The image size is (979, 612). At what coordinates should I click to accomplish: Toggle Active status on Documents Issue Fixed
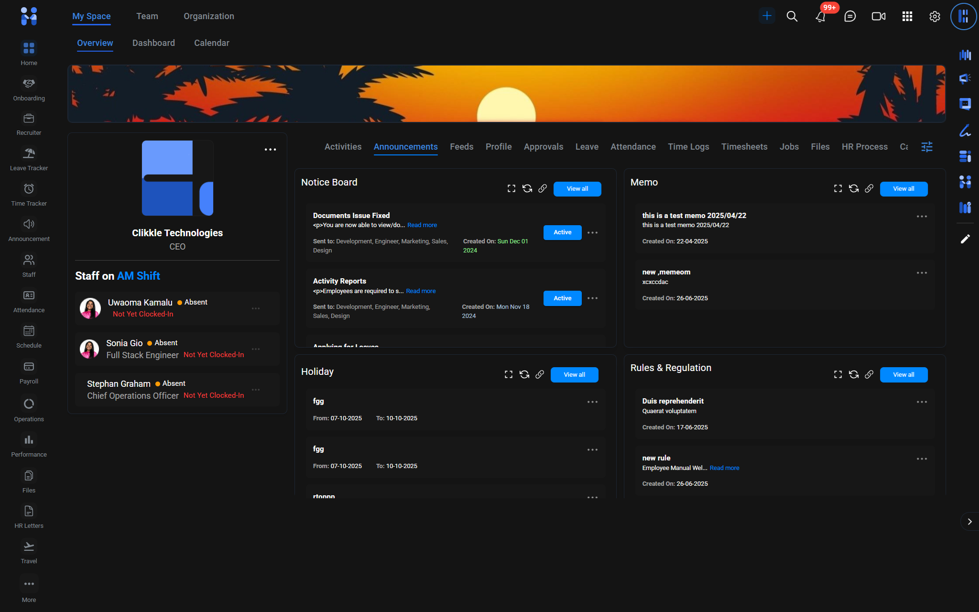[562, 232]
